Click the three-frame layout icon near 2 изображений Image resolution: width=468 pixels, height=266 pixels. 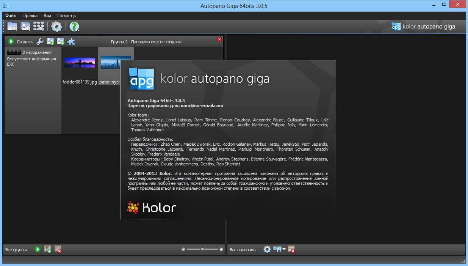pyautogui.click(x=14, y=53)
